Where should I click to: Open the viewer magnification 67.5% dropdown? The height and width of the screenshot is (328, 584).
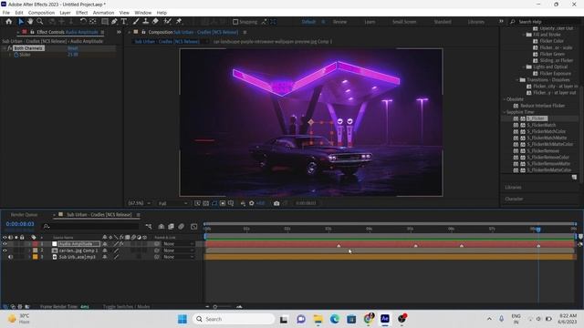[140, 203]
